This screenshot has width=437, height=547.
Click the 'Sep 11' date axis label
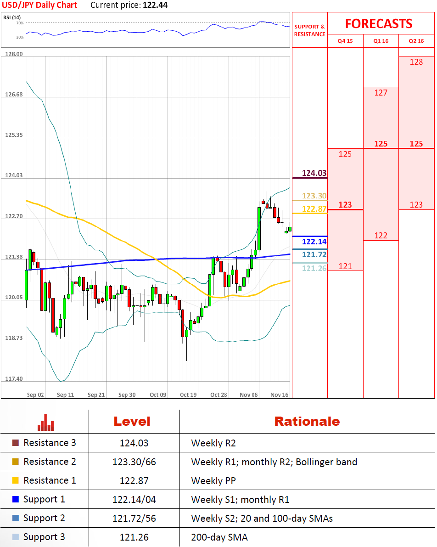coord(66,395)
